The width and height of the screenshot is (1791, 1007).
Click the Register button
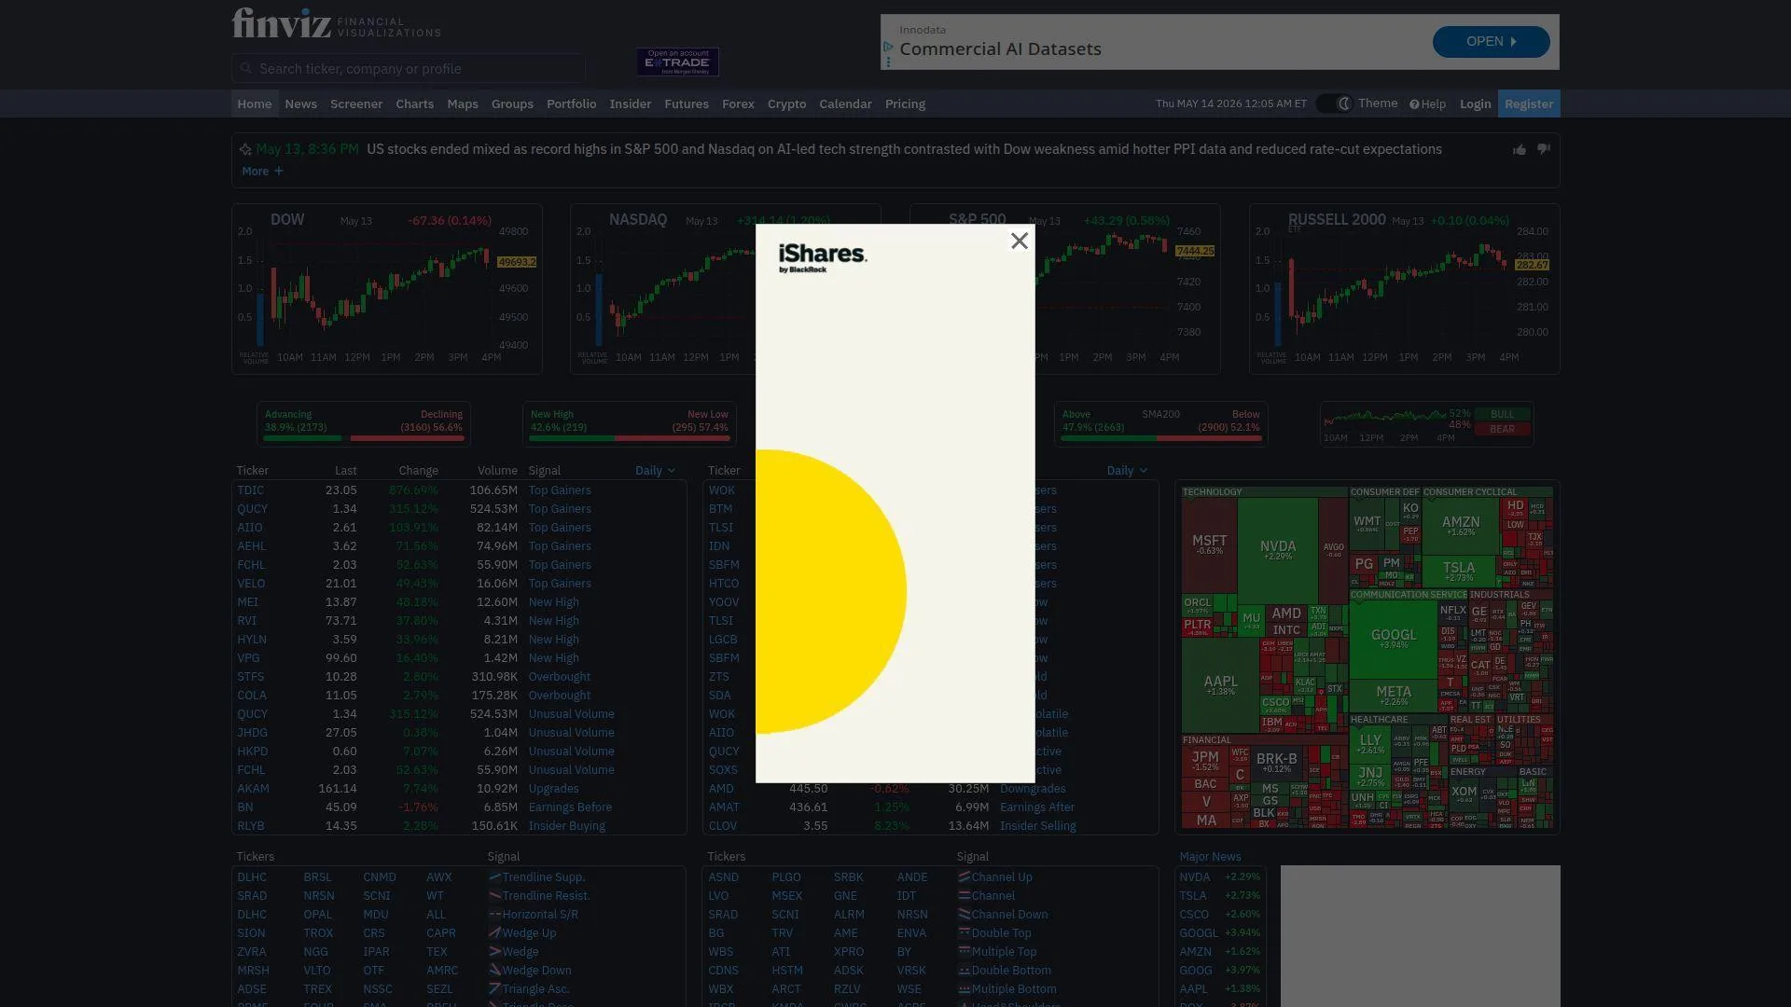pos(1529,103)
